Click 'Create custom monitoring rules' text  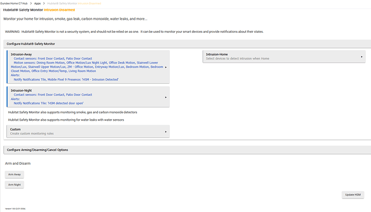(x=32, y=134)
